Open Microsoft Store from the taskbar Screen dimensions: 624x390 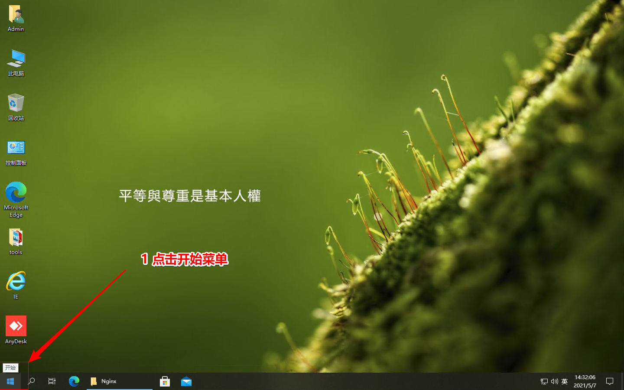tap(165, 381)
